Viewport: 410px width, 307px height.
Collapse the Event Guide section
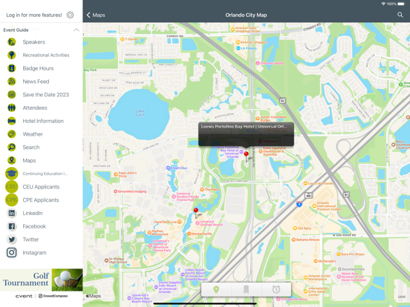pos(77,30)
